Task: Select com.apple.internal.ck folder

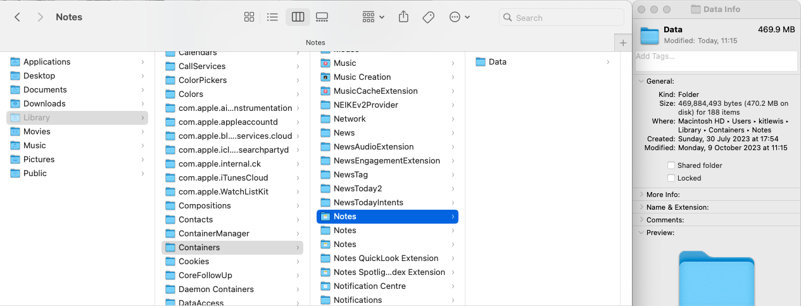Action: coord(232,163)
